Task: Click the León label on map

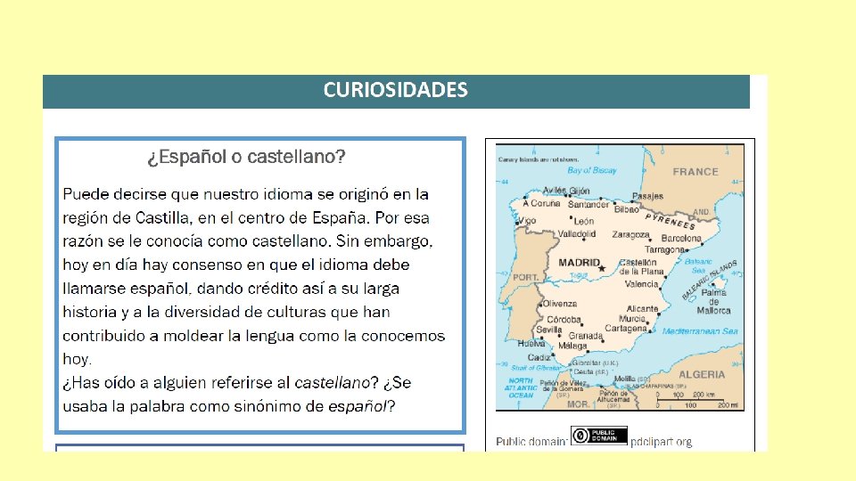Action: (x=583, y=222)
